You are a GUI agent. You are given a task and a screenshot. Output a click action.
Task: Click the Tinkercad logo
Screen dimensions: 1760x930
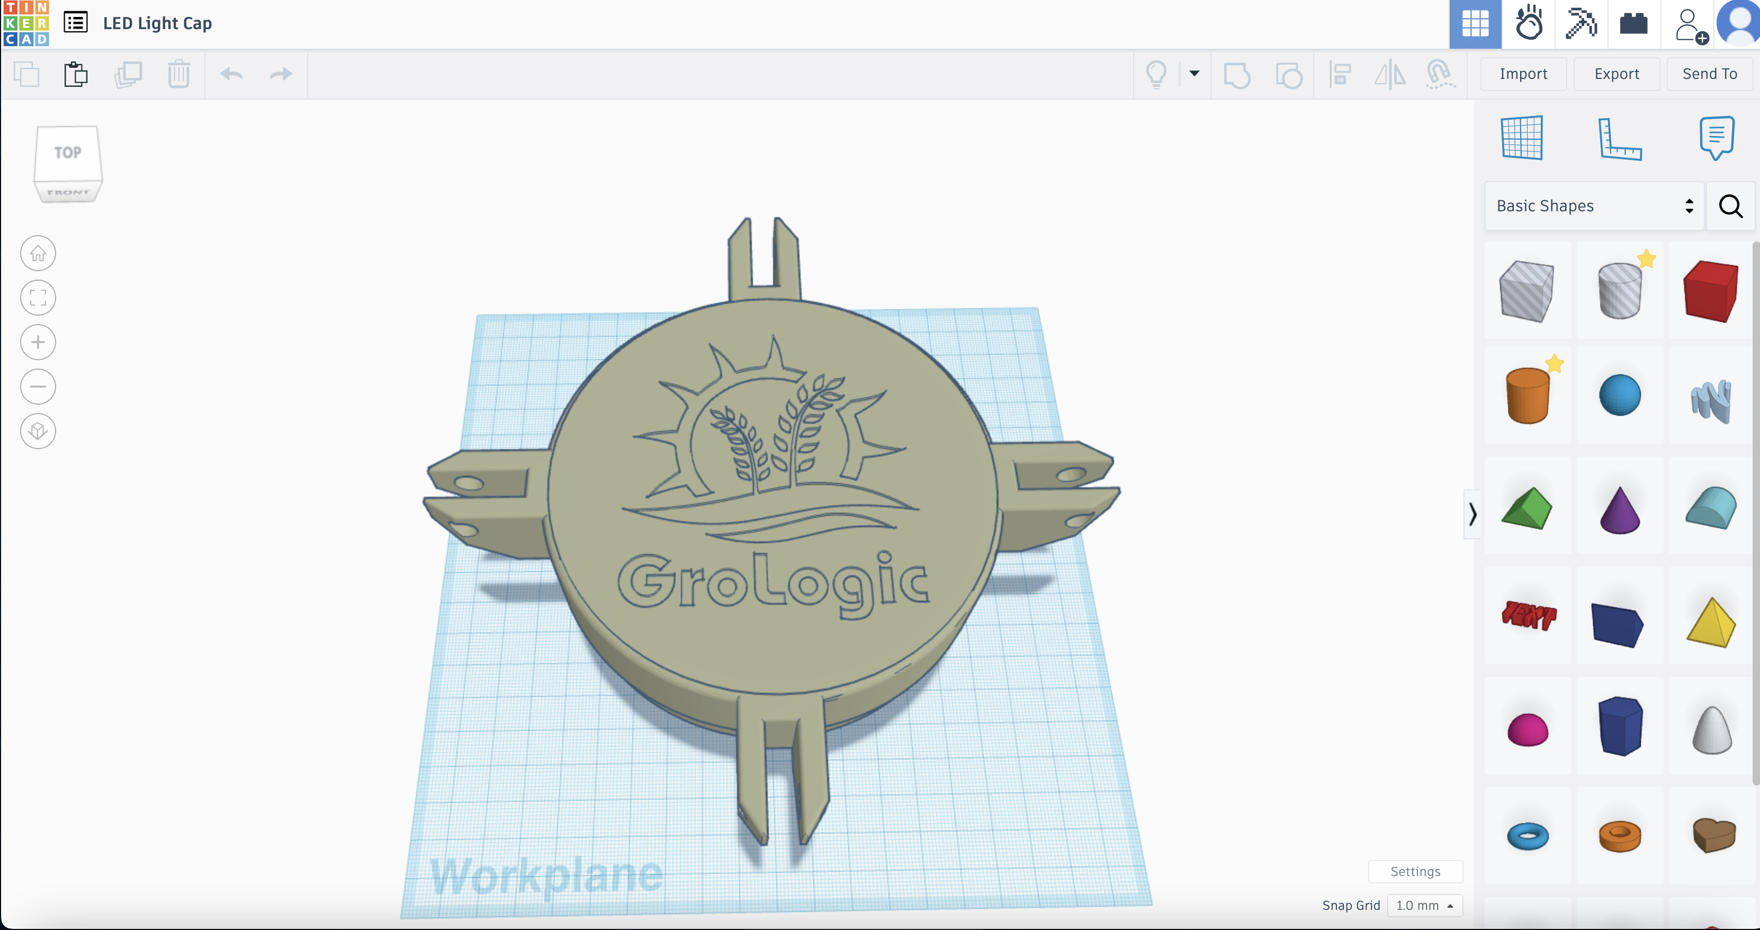[25, 23]
